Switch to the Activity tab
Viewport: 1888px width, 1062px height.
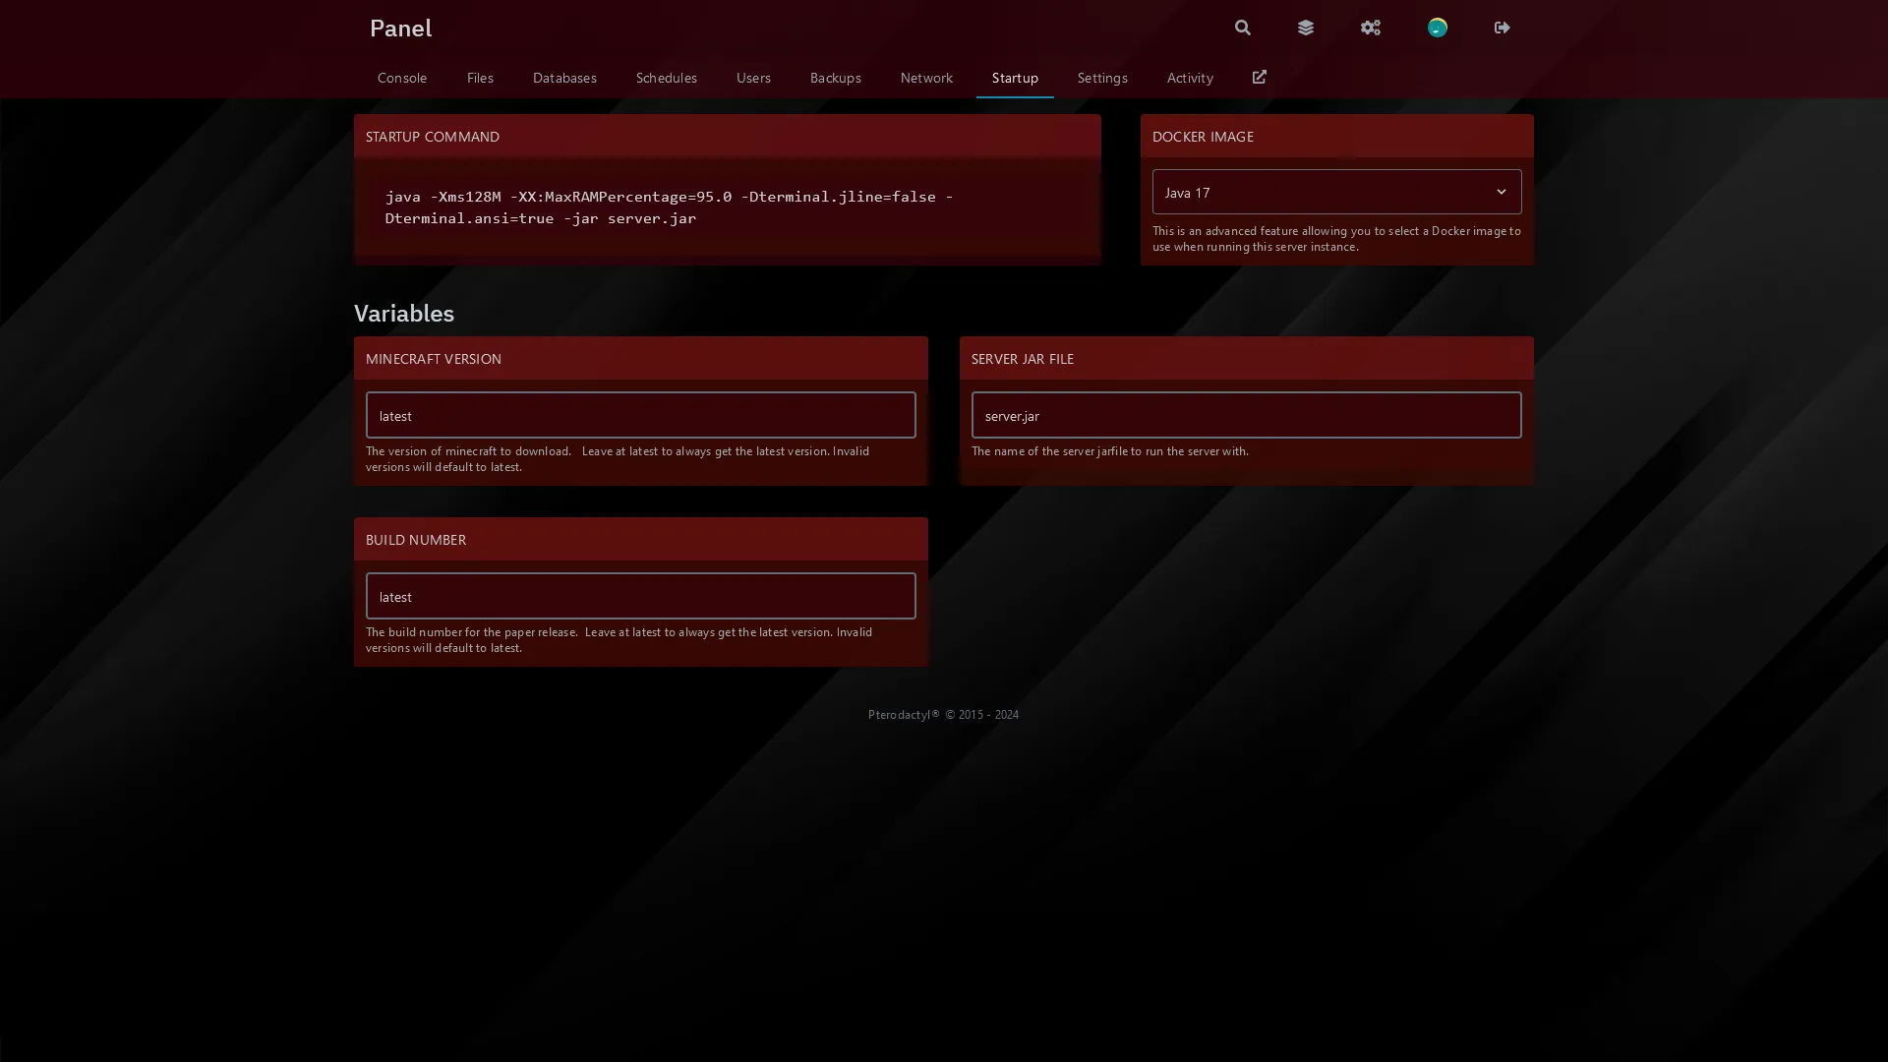click(1189, 78)
